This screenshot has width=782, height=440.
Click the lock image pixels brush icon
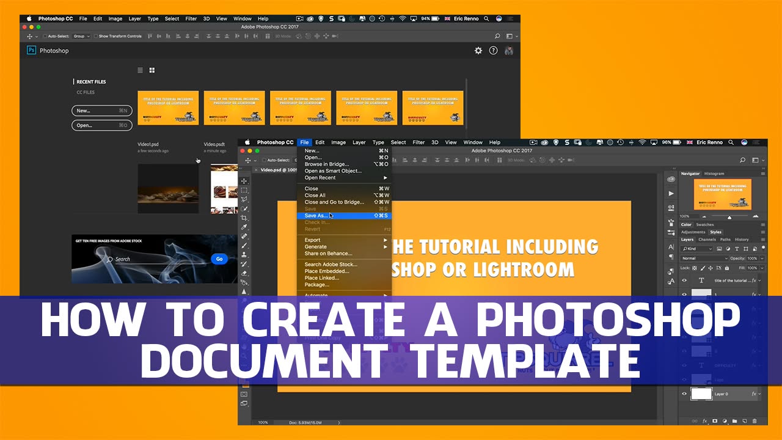tap(702, 268)
